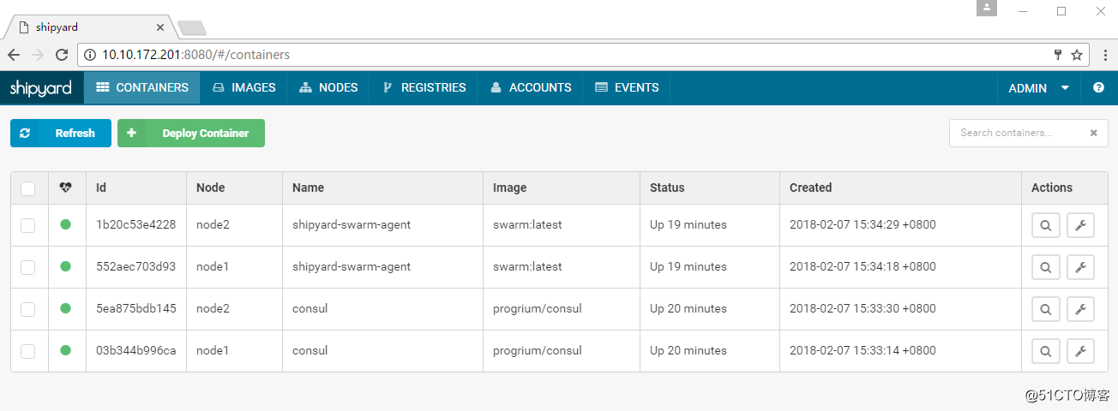Inspect container 03b344b996ca with magnifier icon
1118x411 pixels.
coord(1045,351)
